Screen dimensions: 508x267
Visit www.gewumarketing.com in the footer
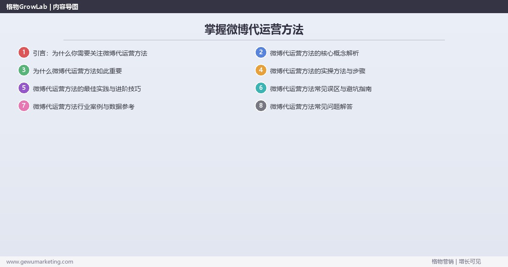(40, 262)
